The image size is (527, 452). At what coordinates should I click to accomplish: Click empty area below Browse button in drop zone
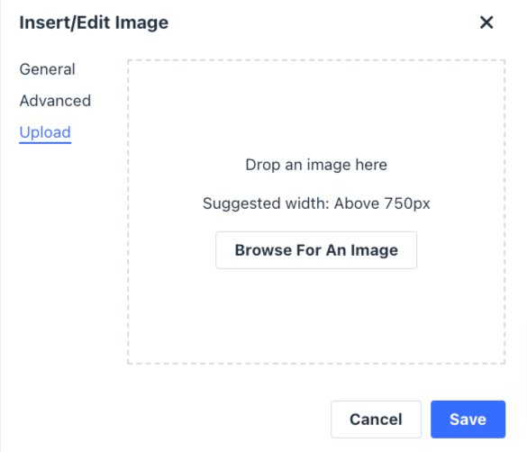point(316,316)
